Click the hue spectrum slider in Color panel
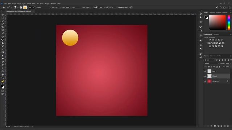The height and width of the screenshot is (130, 232). 229,22
